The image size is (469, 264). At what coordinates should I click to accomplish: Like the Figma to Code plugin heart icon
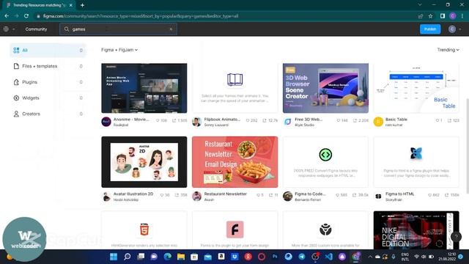pos(337,195)
